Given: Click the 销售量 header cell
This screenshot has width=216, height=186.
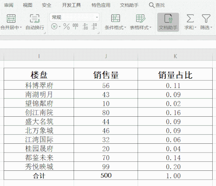Looking at the screenshot, I should pyautogui.click(x=106, y=74).
